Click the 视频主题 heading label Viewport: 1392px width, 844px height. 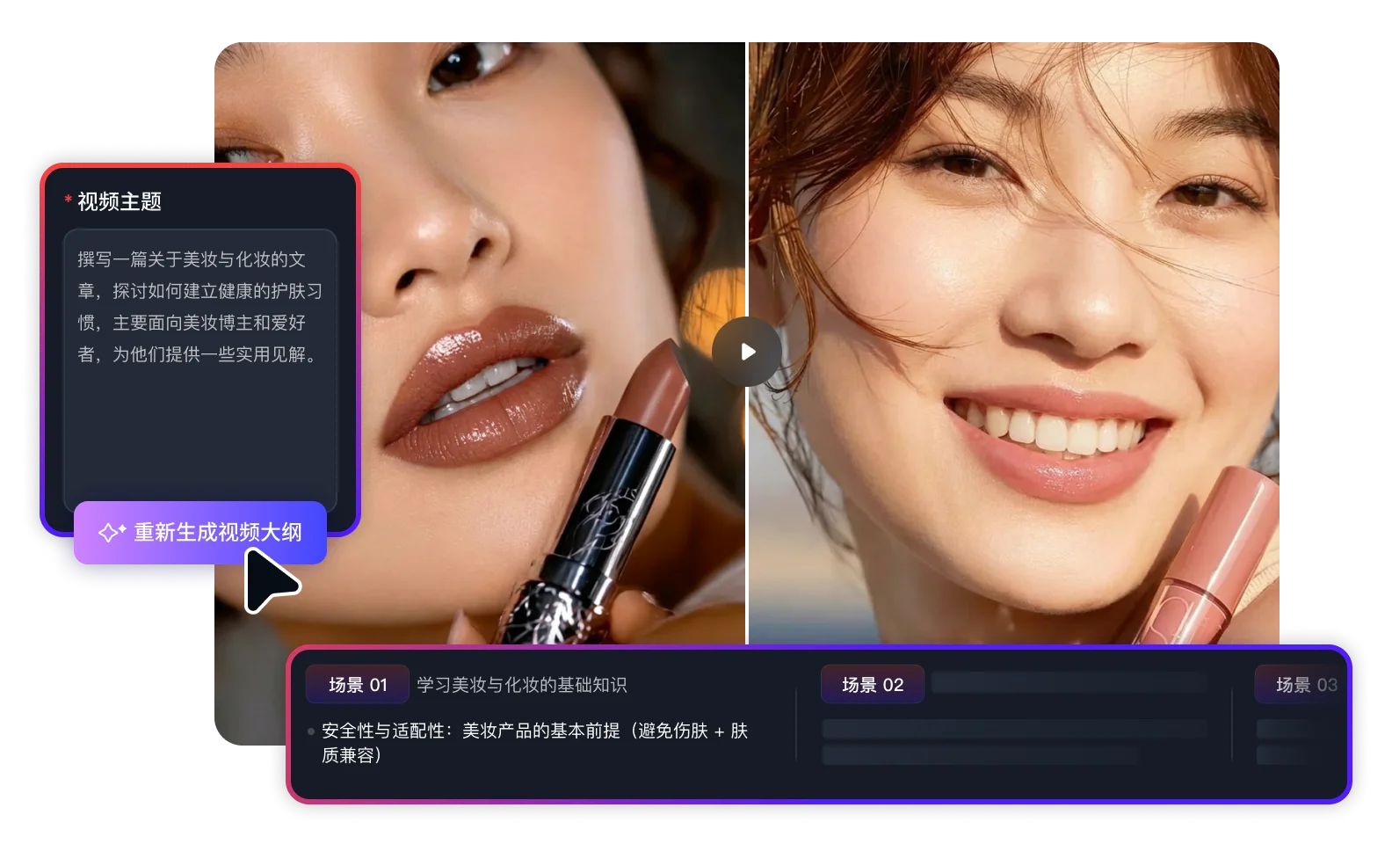pyautogui.click(x=120, y=201)
